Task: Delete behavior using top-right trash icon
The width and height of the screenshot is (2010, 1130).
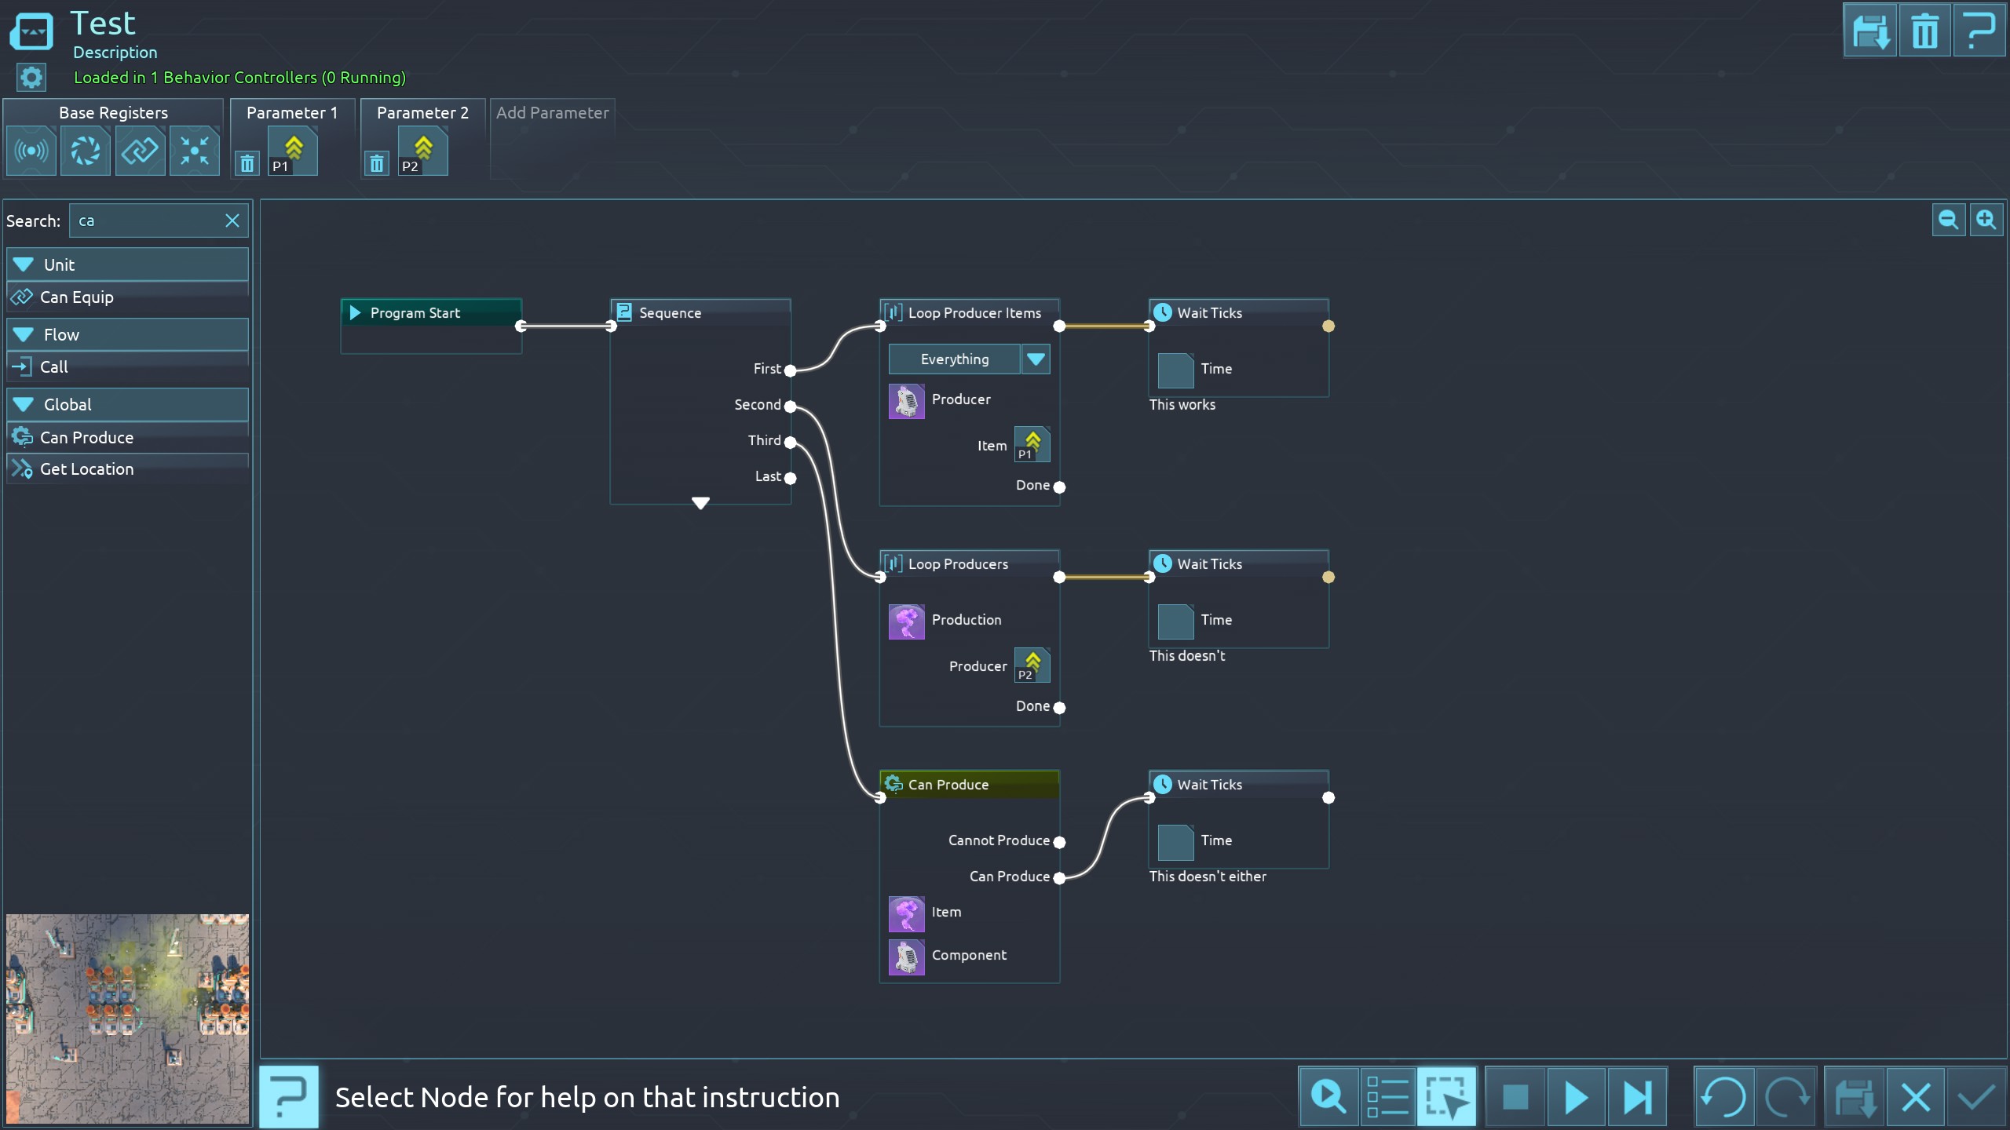Action: click(x=1924, y=32)
